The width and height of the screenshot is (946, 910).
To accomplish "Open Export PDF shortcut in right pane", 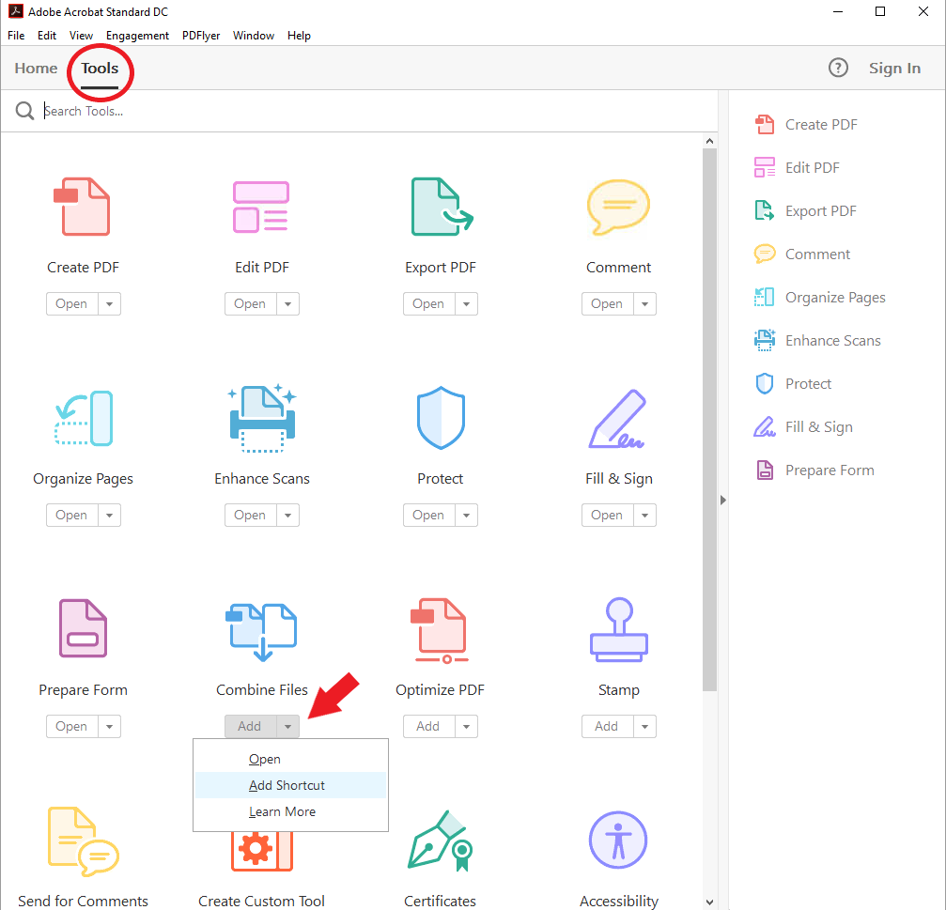I will tap(805, 211).
